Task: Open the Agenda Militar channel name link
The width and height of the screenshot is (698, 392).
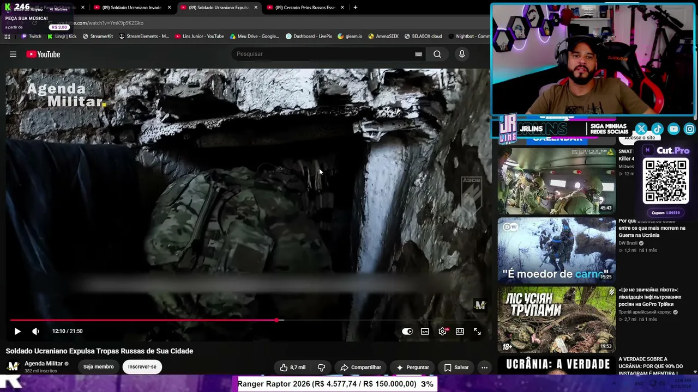Action: [x=44, y=364]
